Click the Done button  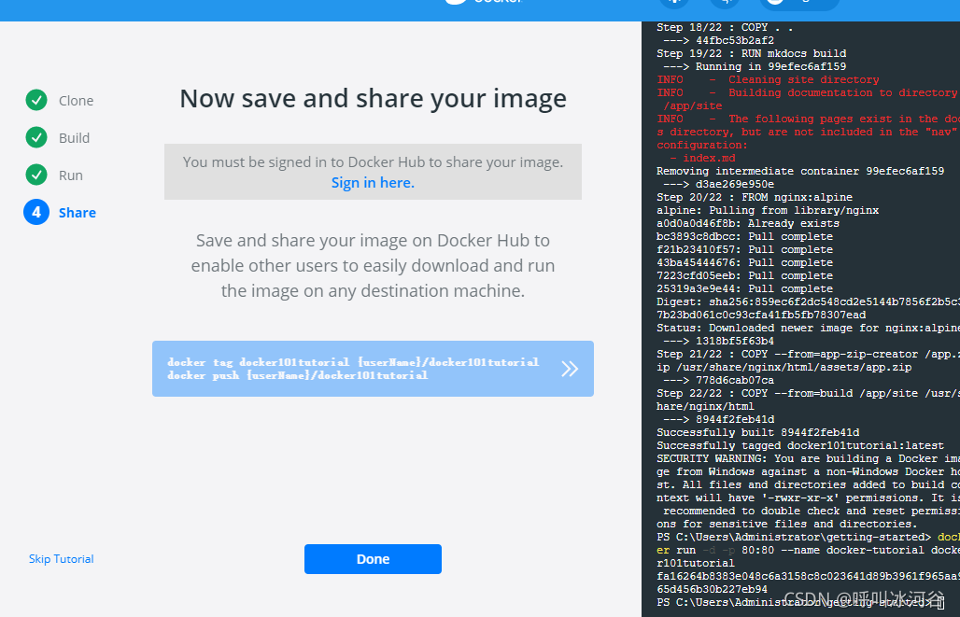373,559
